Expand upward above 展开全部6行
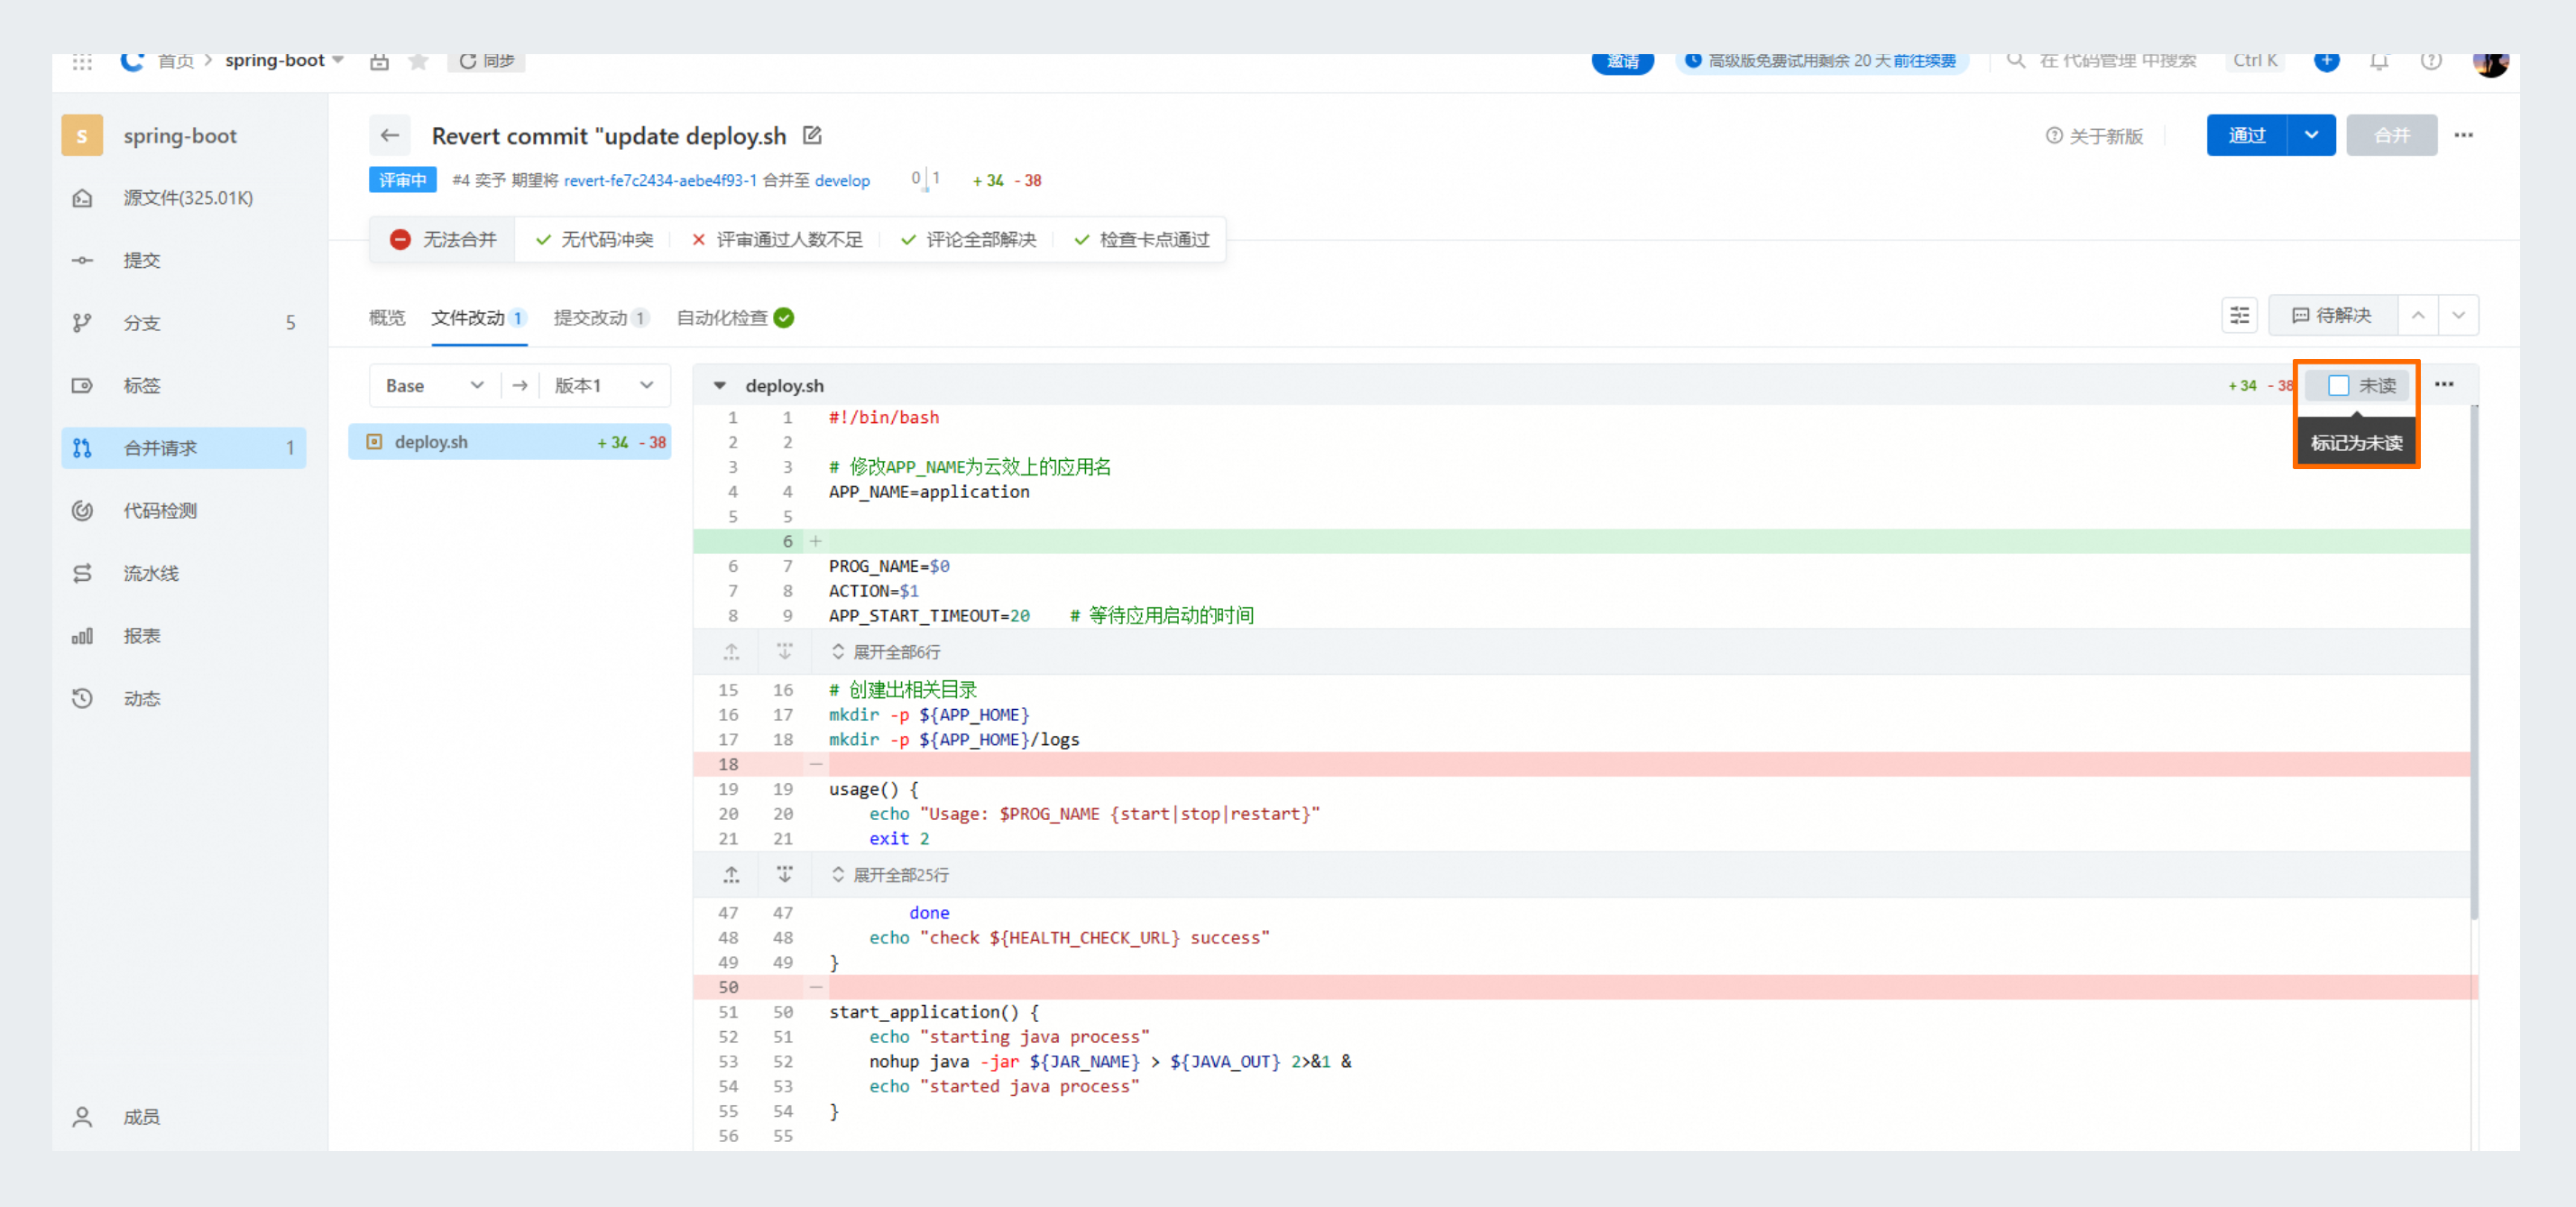Screen dimensions: 2576x1207 click(732, 652)
